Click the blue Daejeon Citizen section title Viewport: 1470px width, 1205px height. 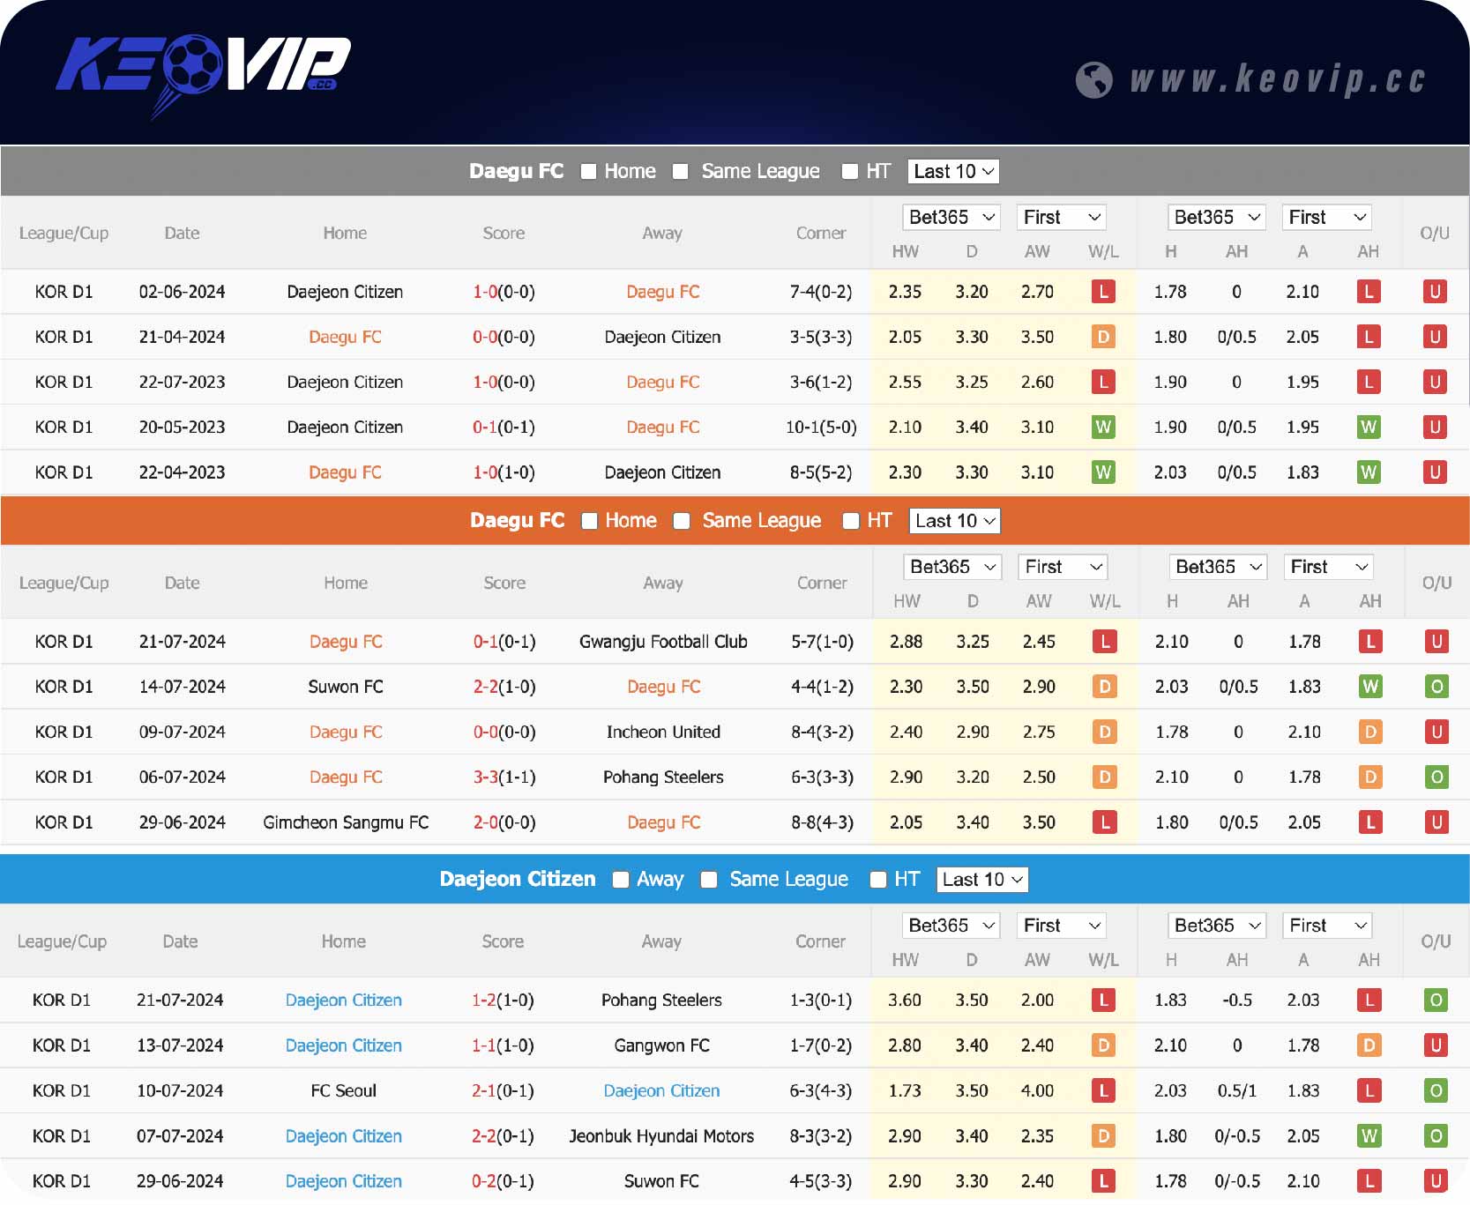(x=518, y=880)
